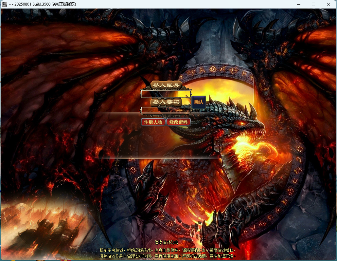Image resolution: width=337 pixels, height=261 pixels.
Task: Close the game client window
Action: point(328,4)
